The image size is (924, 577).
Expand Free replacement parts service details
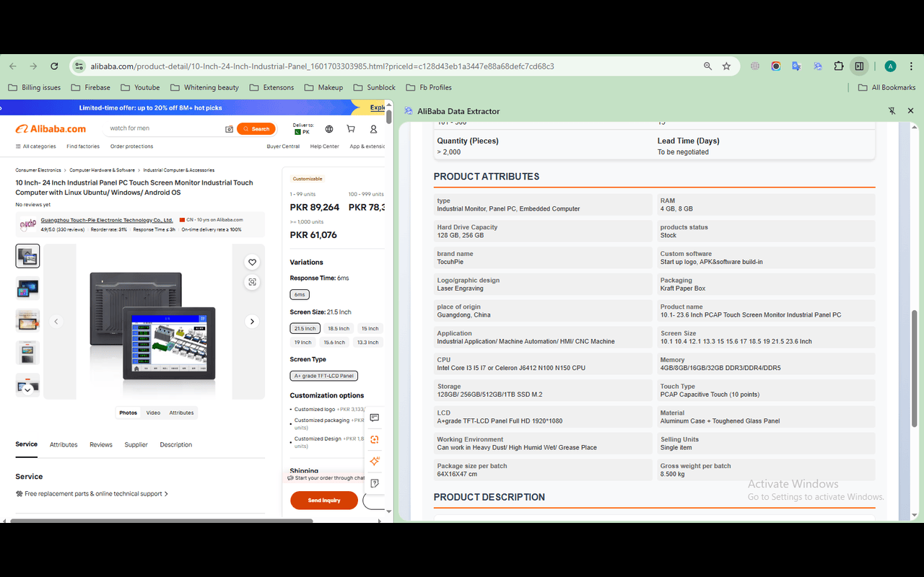pos(92,494)
